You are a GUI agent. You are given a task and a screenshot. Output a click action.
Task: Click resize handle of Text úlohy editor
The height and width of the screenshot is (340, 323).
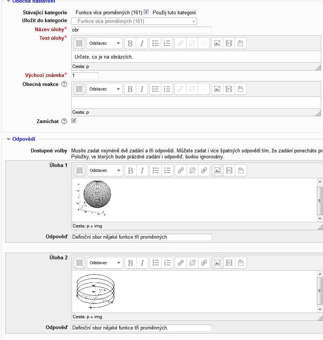tap(318, 68)
